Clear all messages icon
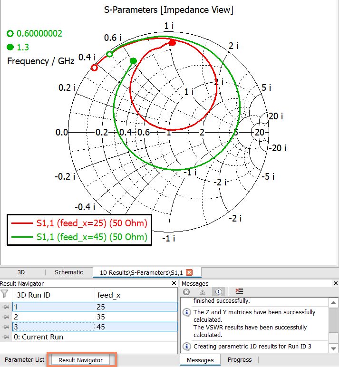Viewport: 339px width, 367px height. (239, 291)
